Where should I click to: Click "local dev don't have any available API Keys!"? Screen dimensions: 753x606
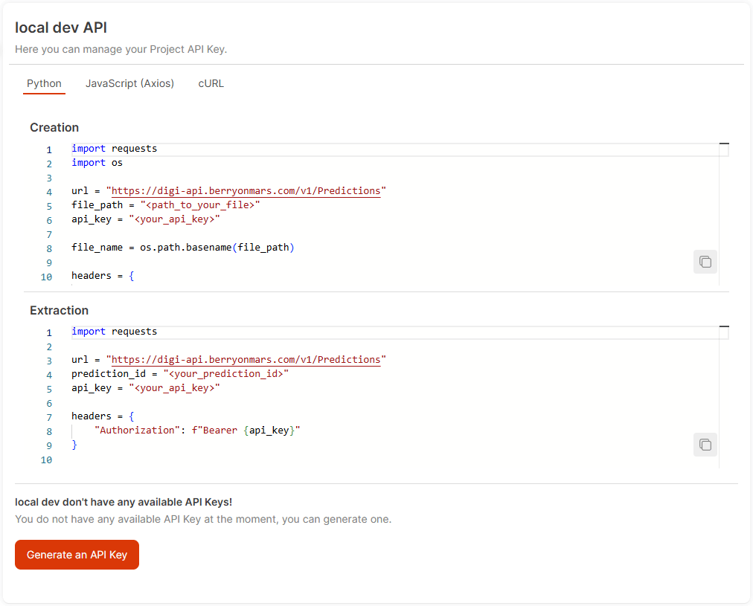pos(124,503)
